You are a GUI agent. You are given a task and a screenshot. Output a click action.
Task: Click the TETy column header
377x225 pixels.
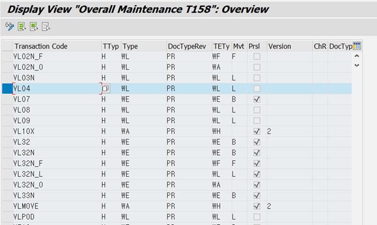coord(222,46)
